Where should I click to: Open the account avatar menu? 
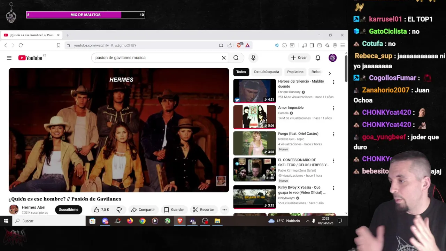click(332, 58)
